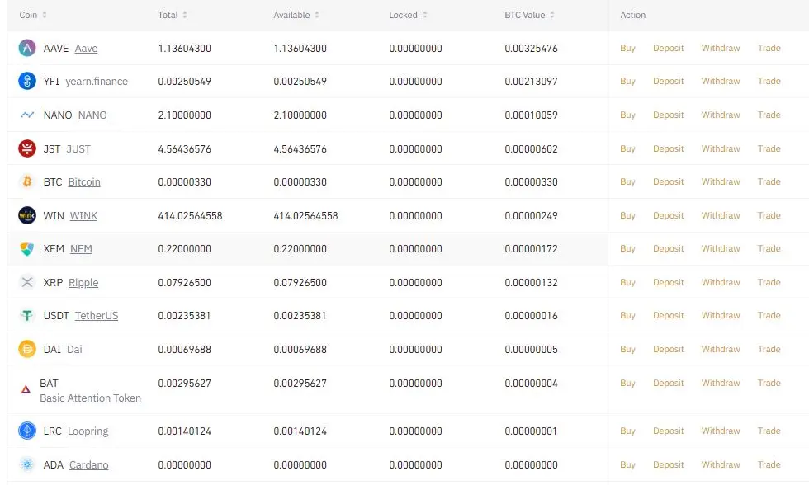Trade NANO from its row
The height and width of the screenshot is (485, 809).
(x=769, y=115)
